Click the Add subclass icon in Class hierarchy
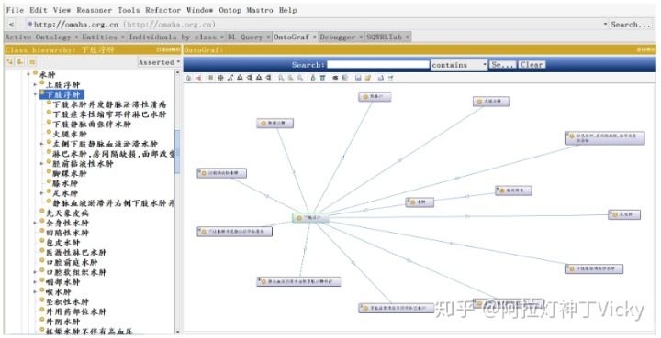 pyautogui.click(x=10, y=61)
